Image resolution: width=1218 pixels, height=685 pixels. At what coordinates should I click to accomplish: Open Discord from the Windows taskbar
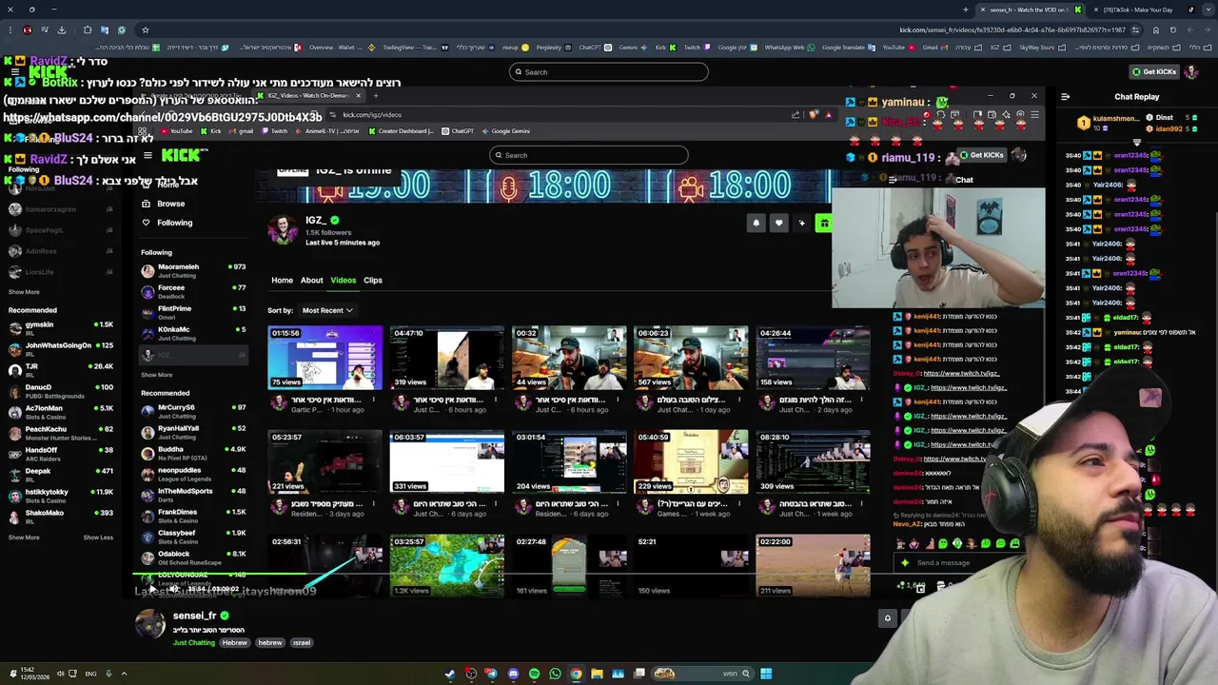click(x=513, y=674)
